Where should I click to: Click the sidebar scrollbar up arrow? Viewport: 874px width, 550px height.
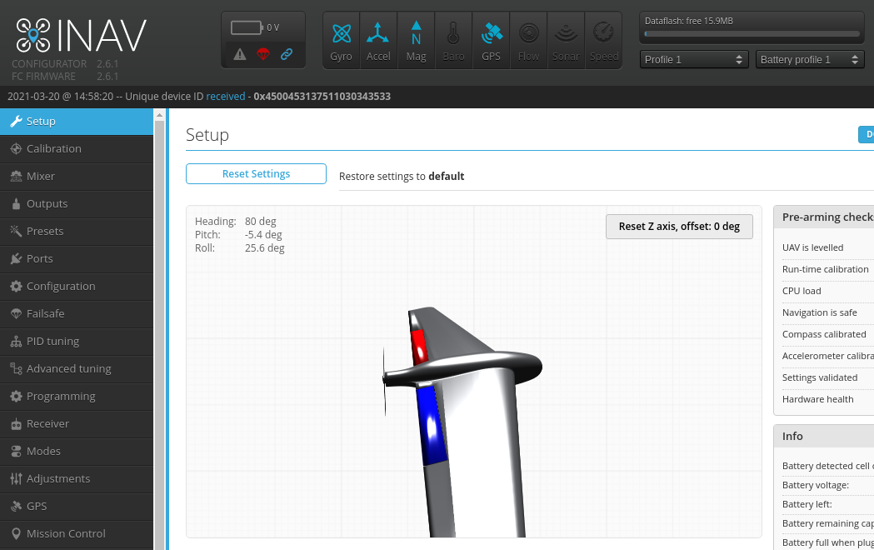[159, 115]
